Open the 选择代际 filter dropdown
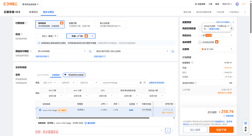Screen dimensions: 252x136 (x=88, y=83)
